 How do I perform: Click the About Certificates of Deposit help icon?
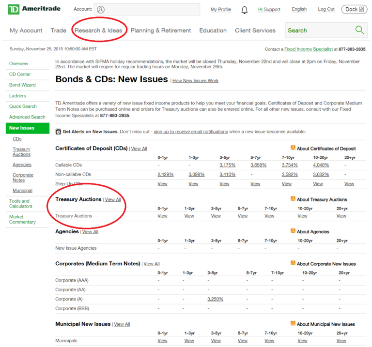tap(293, 148)
